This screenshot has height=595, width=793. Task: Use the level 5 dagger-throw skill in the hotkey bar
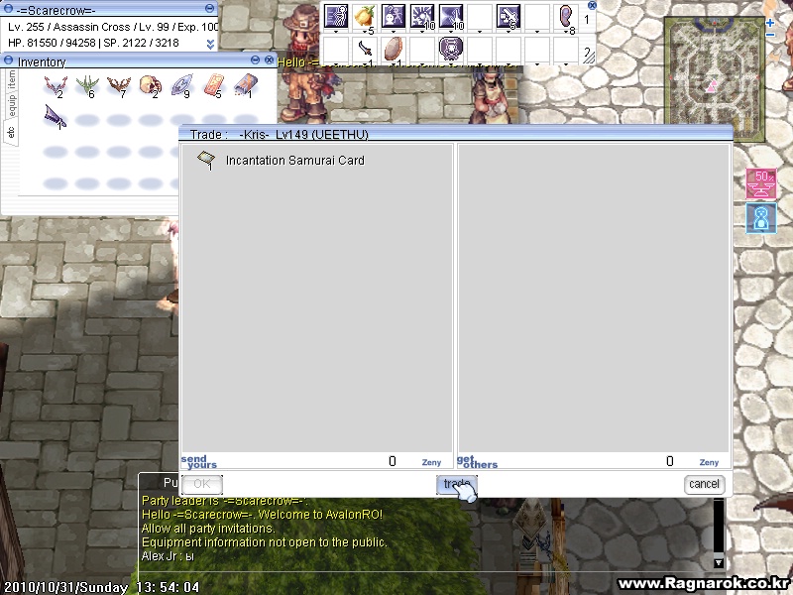pos(509,17)
